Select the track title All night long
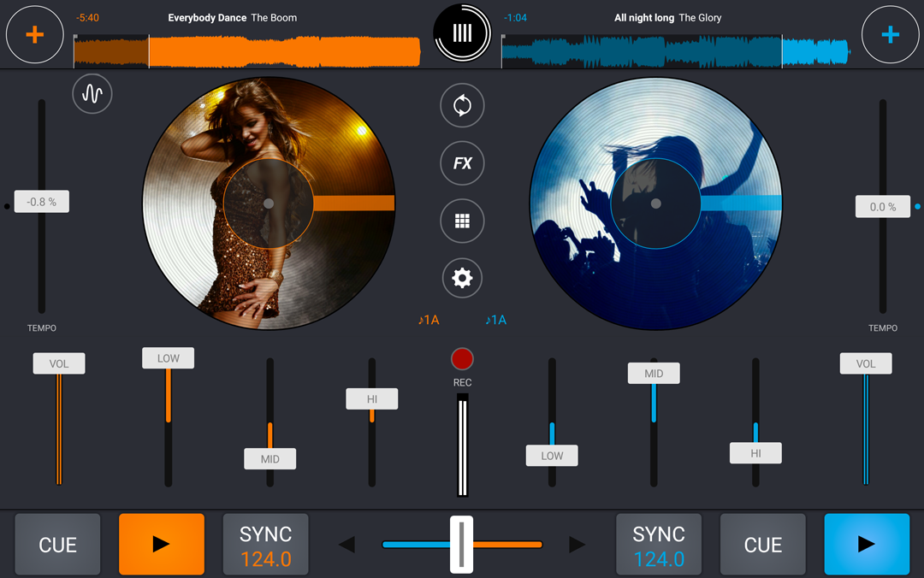This screenshot has width=924, height=578. (x=644, y=17)
